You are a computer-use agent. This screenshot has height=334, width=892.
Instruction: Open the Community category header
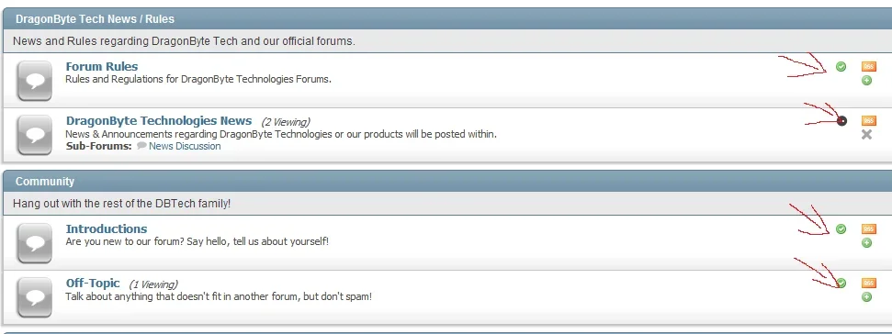pos(45,181)
